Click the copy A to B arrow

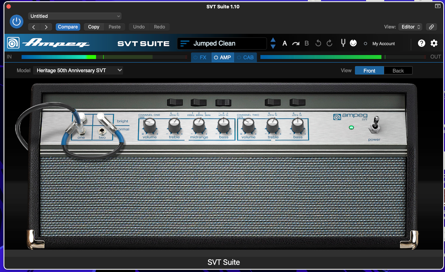296,43
